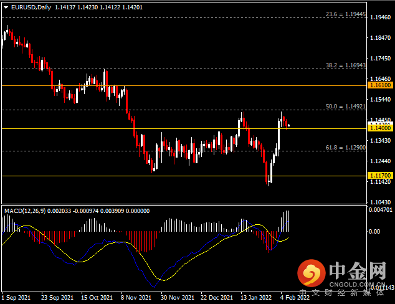Click the chart menu triangle beside EURUSD
The height and width of the screenshot is (304, 395).
point(6,7)
